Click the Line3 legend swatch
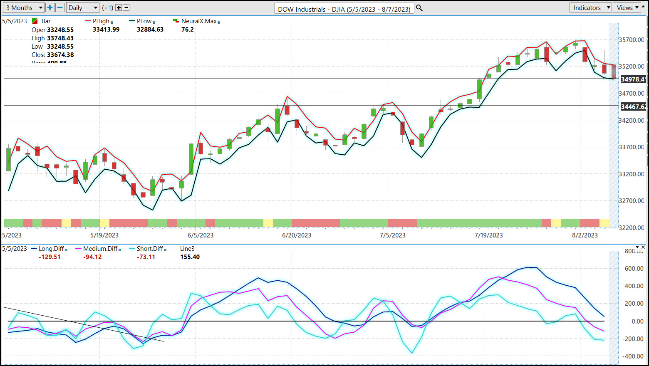The height and width of the screenshot is (366, 649). pyautogui.click(x=176, y=249)
